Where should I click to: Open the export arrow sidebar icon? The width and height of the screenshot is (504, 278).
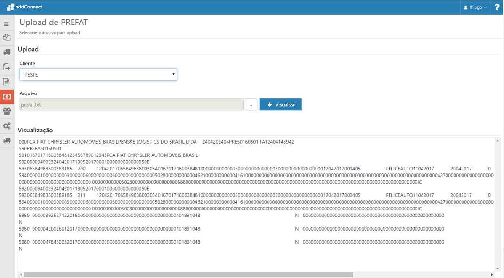(x=7, y=67)
